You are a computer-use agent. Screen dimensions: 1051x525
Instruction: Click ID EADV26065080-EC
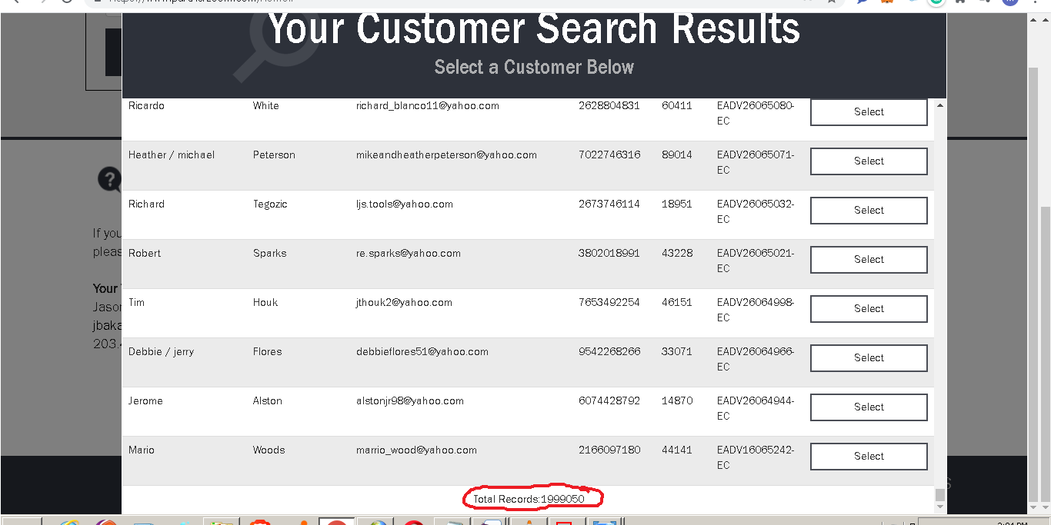(756, 113)
